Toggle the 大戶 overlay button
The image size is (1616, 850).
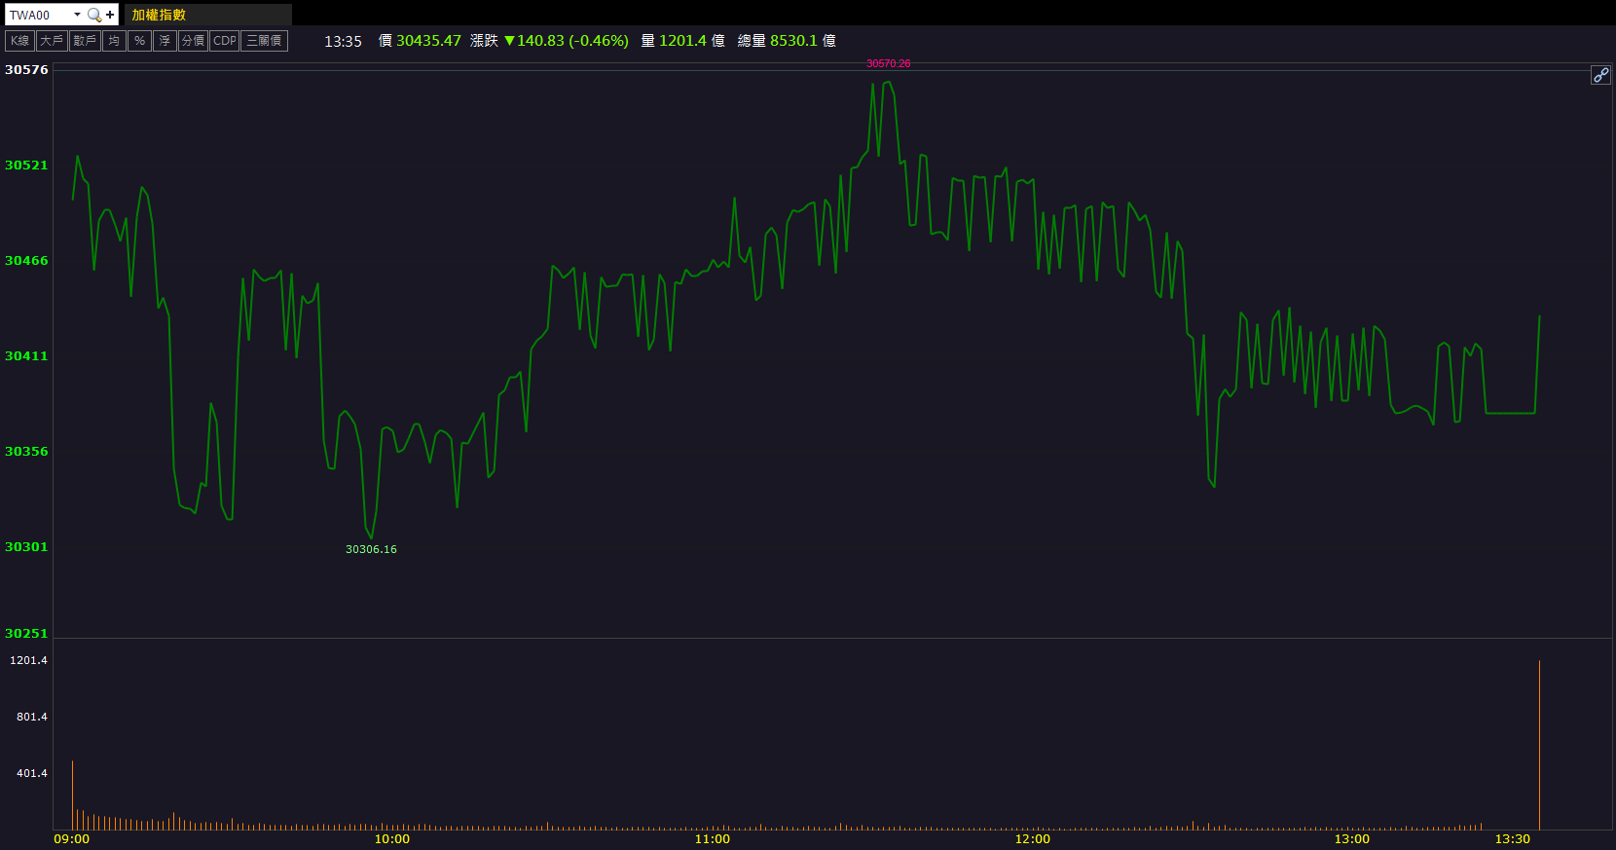click(x=52, y=41)
